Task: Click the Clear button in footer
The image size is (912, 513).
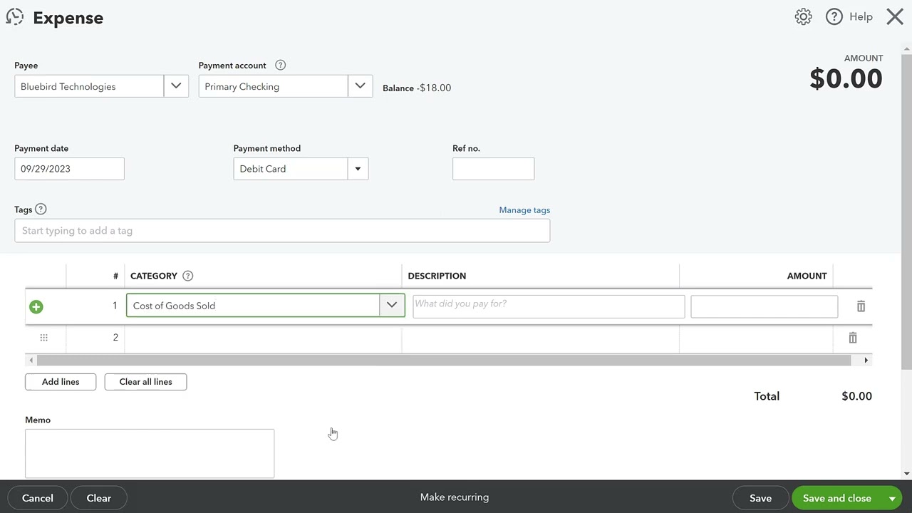Action: [x=99, y=498]
